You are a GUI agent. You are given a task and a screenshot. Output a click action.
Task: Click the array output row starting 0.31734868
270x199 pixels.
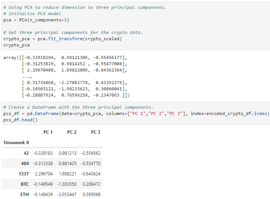pos(75,83)
